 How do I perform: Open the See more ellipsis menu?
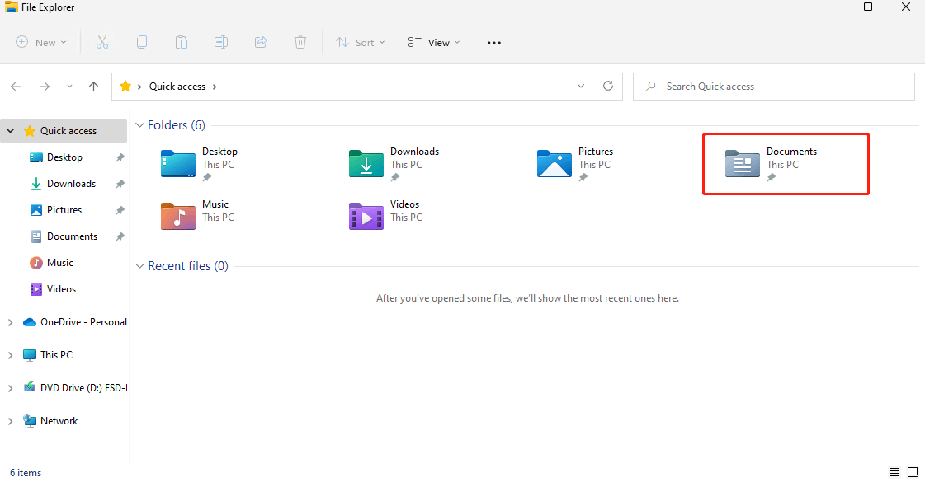click(x=494, y=42)
